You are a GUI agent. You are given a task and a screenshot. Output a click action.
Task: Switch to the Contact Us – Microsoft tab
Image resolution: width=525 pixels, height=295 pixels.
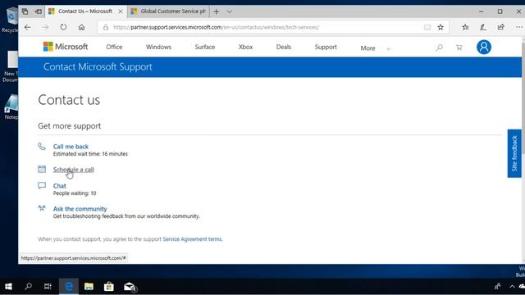point(85,11)
